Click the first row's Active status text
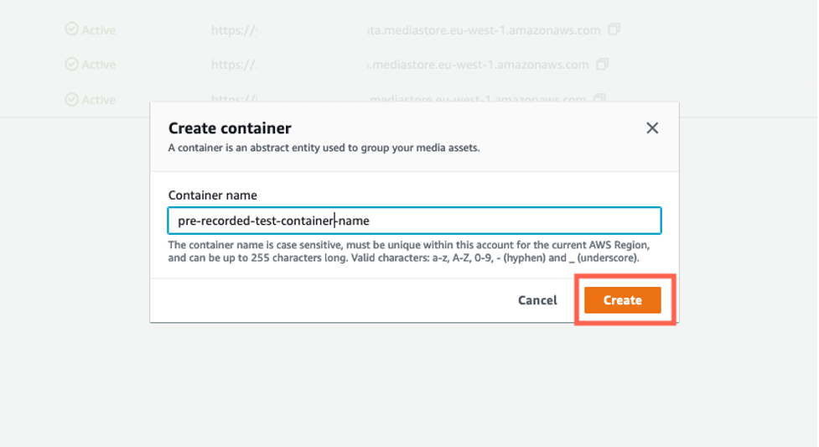Image resolution: width=819 pixels, height=447 pixels. pyautogui.click(x=99, y=30)
